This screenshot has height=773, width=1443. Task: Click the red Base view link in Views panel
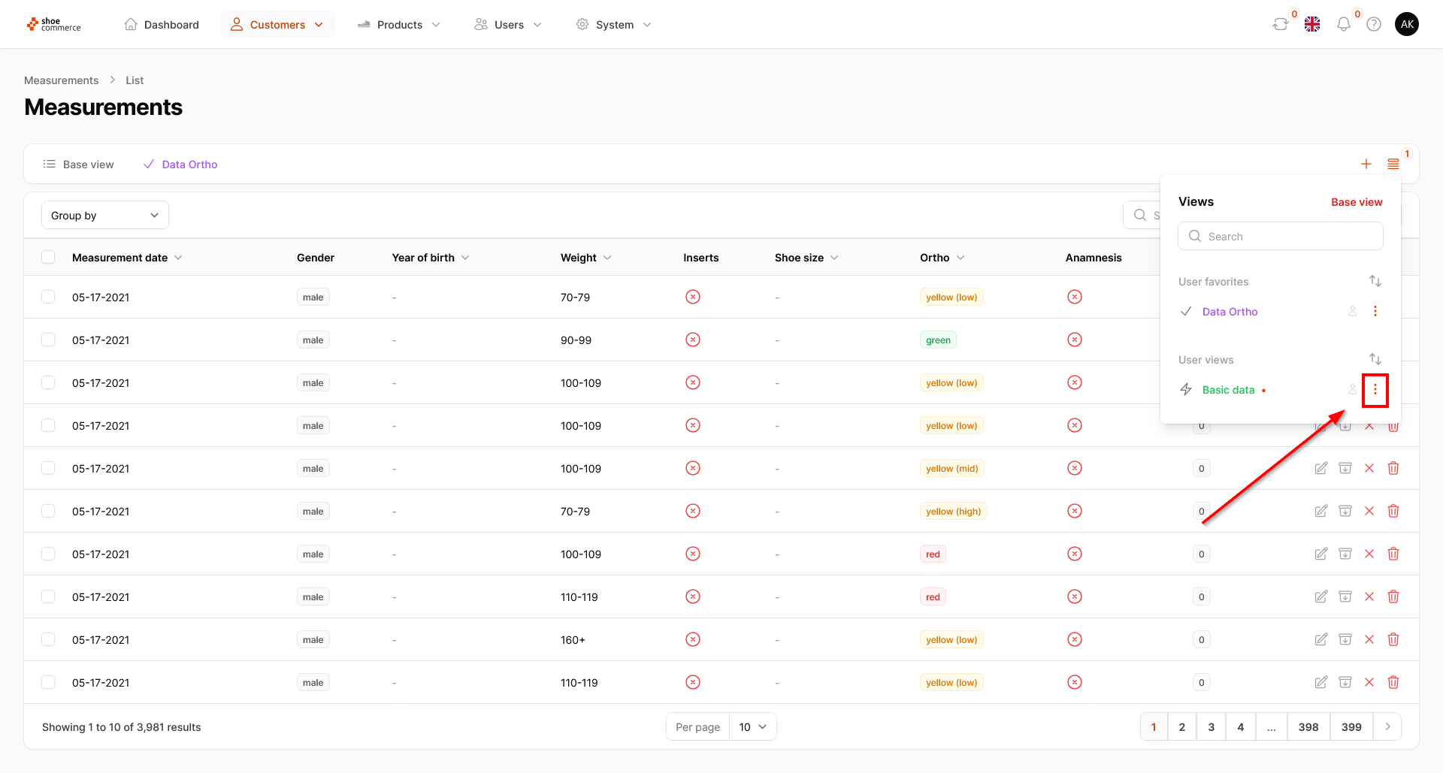click(1356, 202)
